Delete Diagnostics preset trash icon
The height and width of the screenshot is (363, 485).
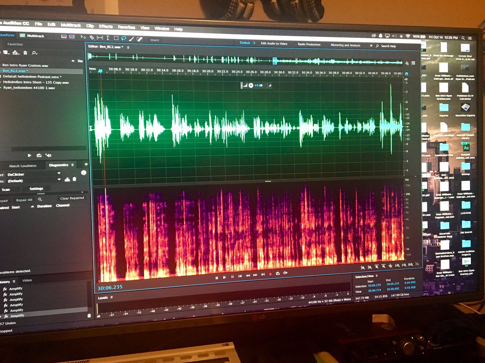coord(74,179)
